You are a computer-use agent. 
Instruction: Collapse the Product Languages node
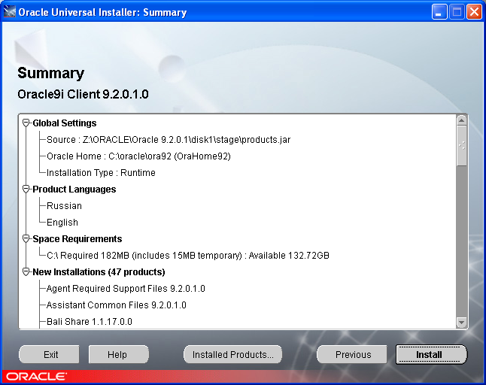[x=26, y=189]
